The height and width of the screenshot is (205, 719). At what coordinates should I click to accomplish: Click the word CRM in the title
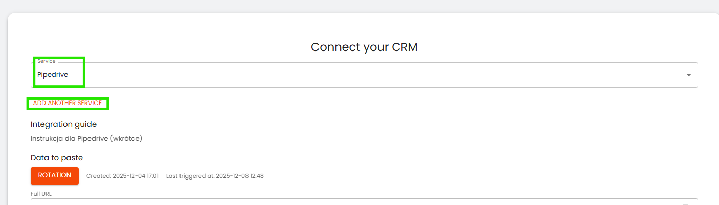405,47
